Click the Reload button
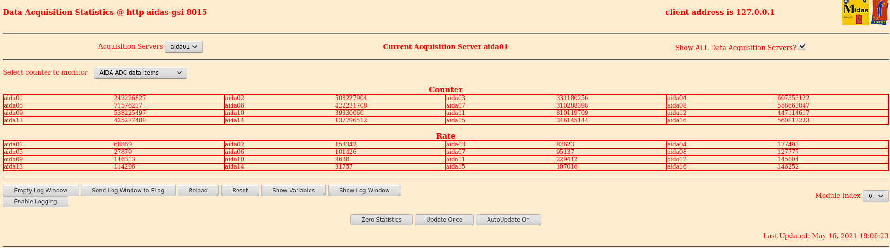Viewport: 890px width, 248px height. pos(198,191)
